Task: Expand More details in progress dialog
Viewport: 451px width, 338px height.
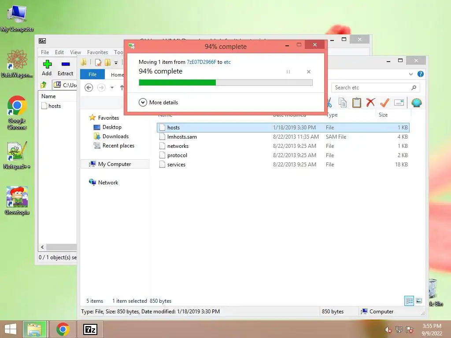Action: click(x=159, y=102)
